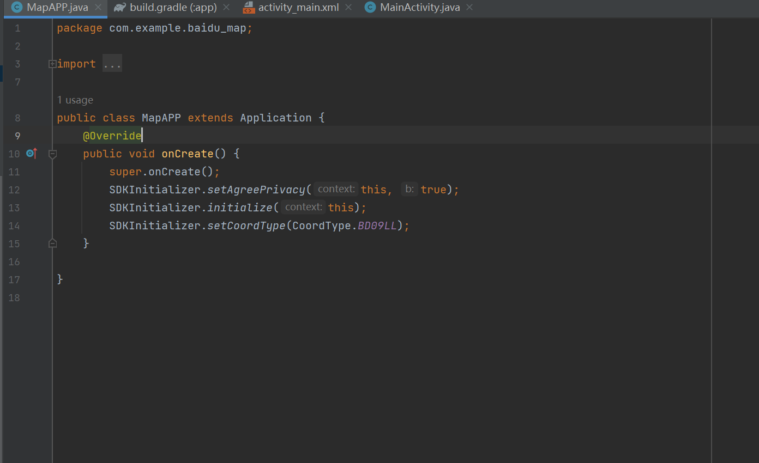This screenshot has width=759, height=463.
Task: Click the Application superclass name
Action: tap(276, 118)
